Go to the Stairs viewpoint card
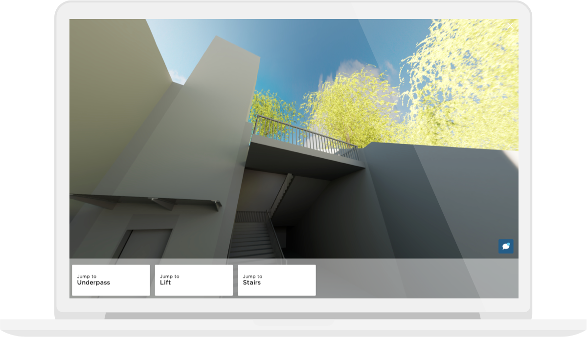 (x=276, y=280)
